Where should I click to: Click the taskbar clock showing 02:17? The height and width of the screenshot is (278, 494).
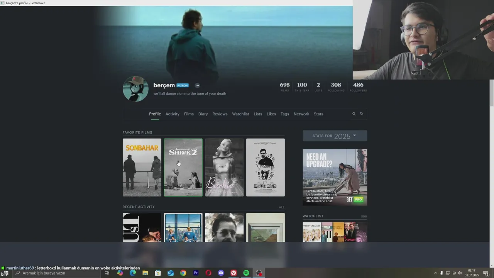click(x=472, y=273)
